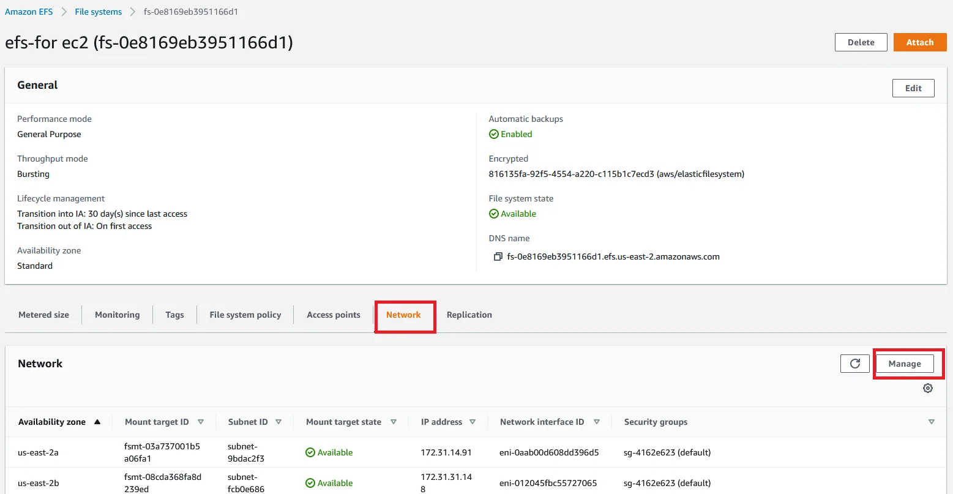Viewport: 953px width, 494px height.
Task: Go to the File system policy tab
Action: (x=245, y=315)
